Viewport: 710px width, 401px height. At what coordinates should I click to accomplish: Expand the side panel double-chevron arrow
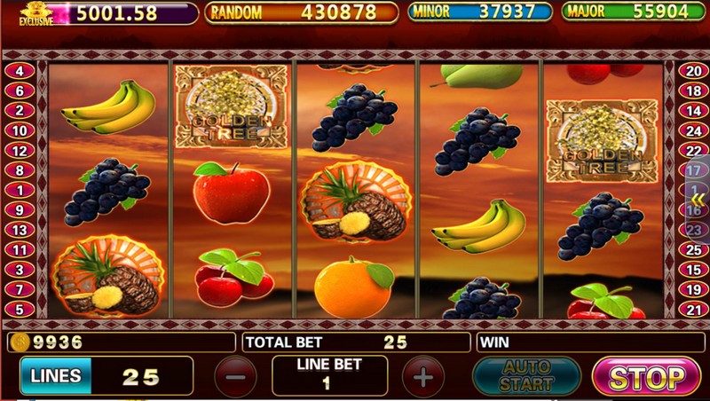click(x=698, y=199)
